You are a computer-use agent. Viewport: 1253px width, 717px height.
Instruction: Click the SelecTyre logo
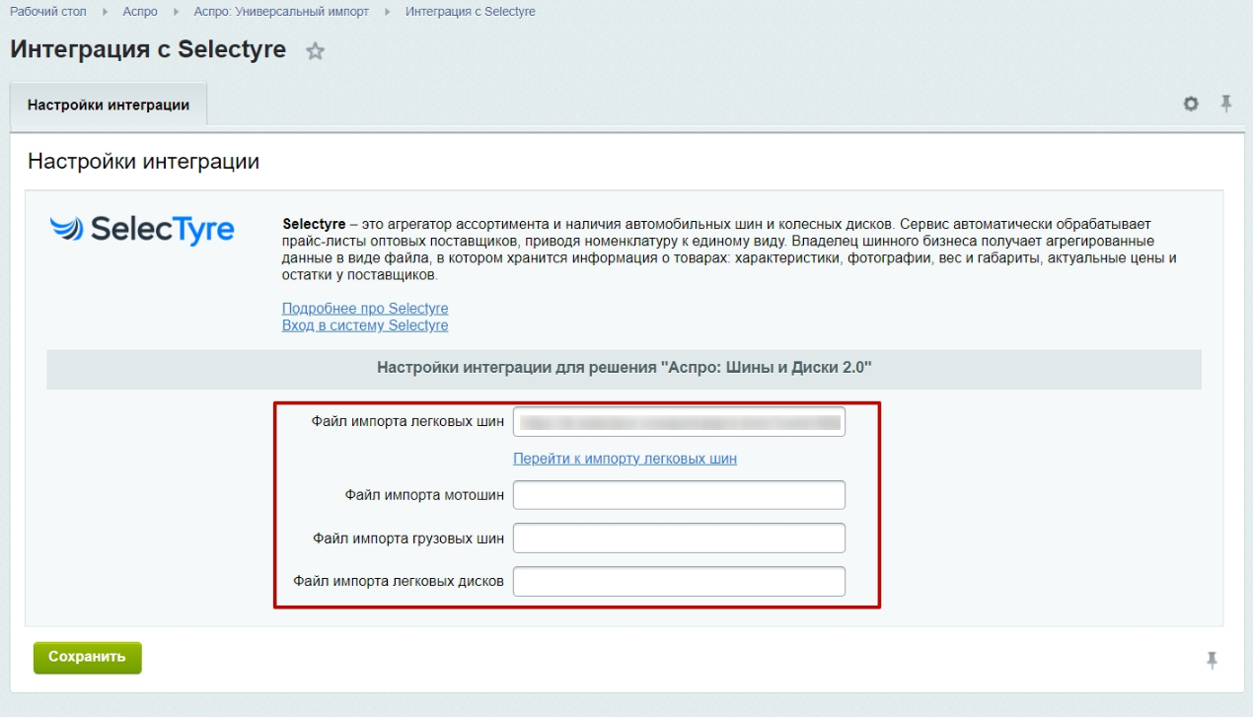pyautogui.click(x=142, y=229)
